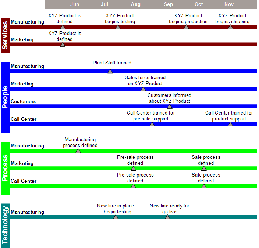The height and width of the screenshot is (248, 259).
Task: Click the 'Sales force trained on XYZ Product' text
Action: click(x=145, y=81)
